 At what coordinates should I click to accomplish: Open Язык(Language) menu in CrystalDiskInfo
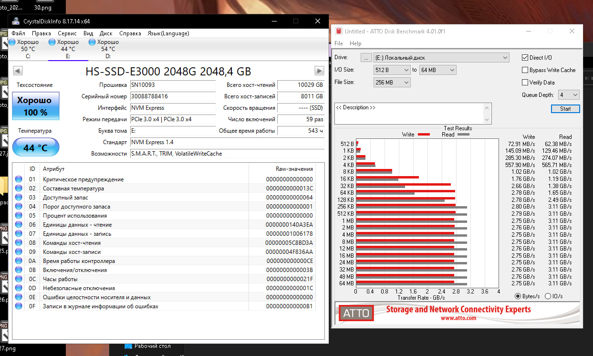(x=168, y=33)
